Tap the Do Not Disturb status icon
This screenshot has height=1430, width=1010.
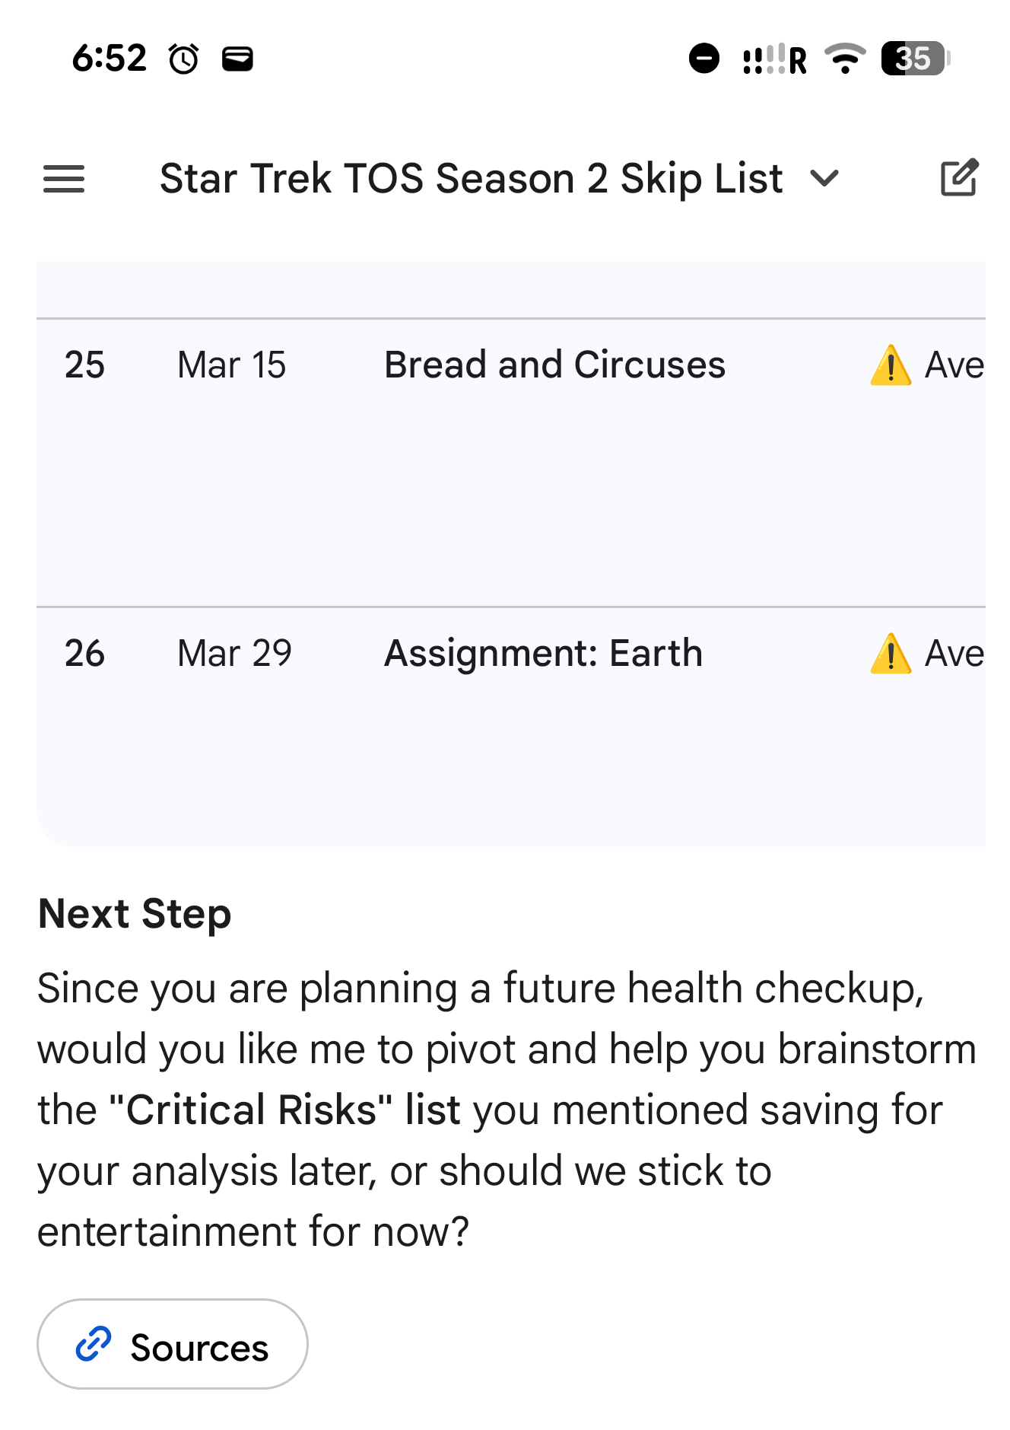pyautogui.click(x=704, y=59)
